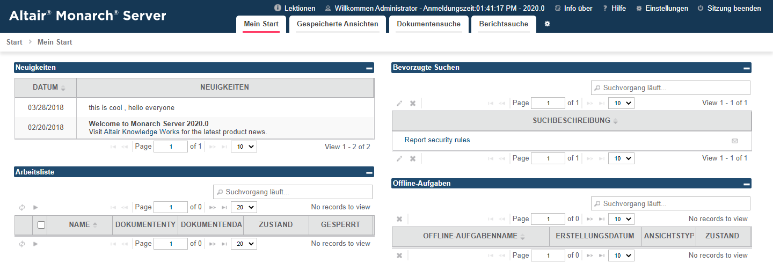The image size is (773, 270).
Task: Click first-page icon in Neuigkeiten pager
Action: [x=114, y=147]
